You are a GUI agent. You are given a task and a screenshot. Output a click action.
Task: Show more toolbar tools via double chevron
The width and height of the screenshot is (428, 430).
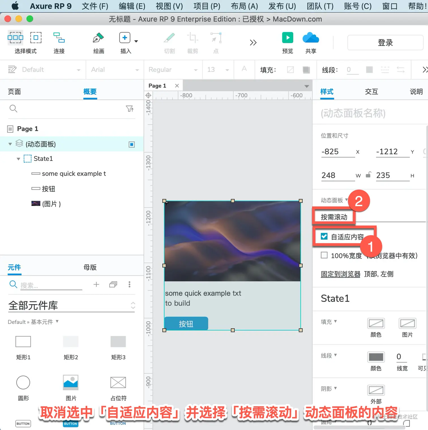coord(253,42)
